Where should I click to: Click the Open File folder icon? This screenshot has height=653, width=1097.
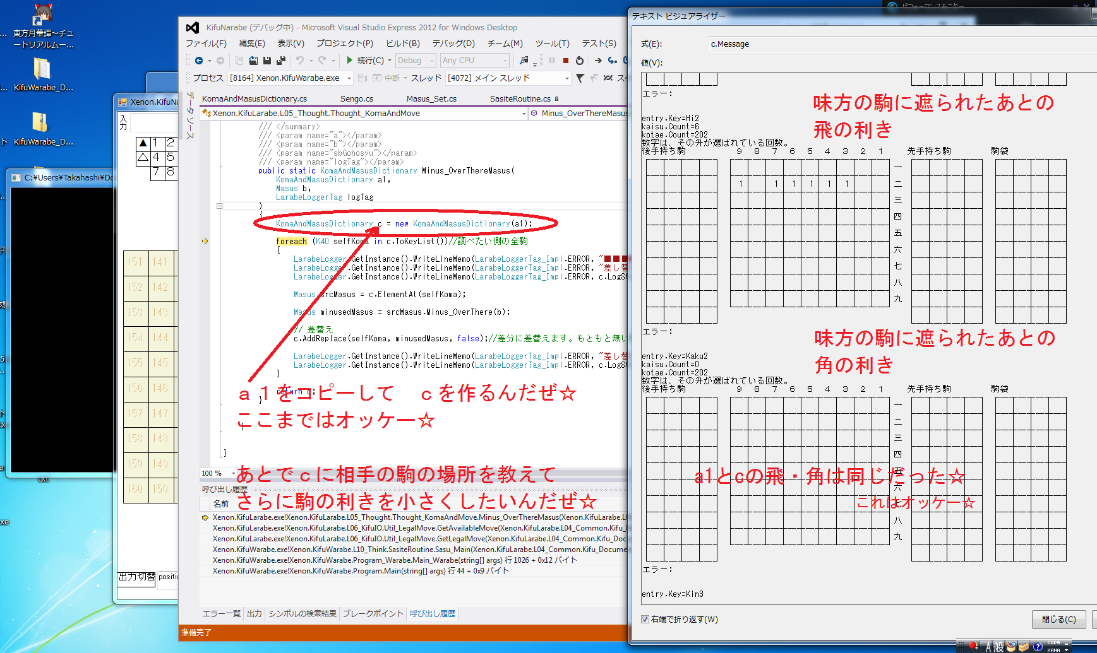253,61
